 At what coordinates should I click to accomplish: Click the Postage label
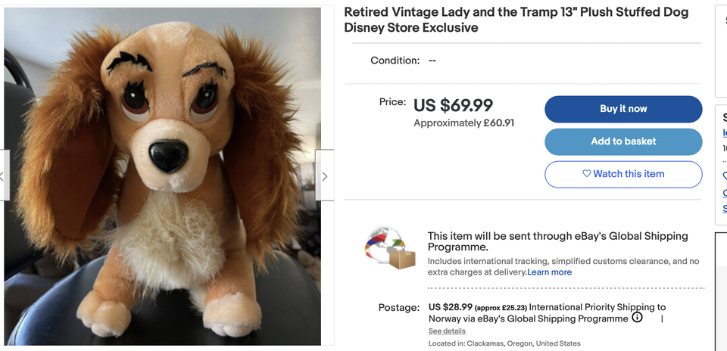click(x=399, y=308)
